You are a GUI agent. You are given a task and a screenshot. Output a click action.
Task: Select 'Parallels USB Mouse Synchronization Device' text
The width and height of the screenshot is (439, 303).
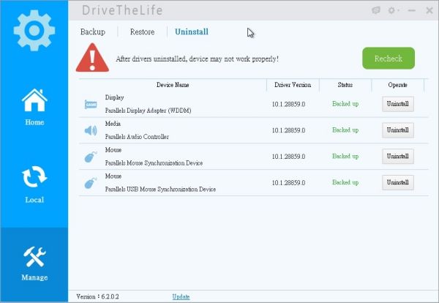point(160,190)
